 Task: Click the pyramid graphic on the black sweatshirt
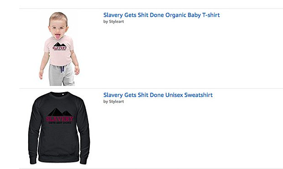(60, 112)
